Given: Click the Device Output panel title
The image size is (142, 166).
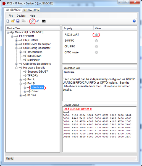Looking at the screenshot, I should [x=71, y=105].
